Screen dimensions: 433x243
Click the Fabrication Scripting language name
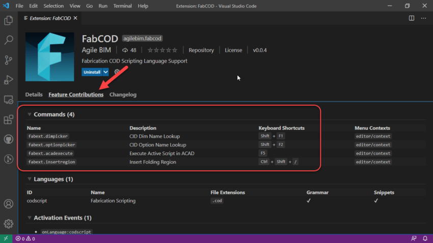coord(113,201)
